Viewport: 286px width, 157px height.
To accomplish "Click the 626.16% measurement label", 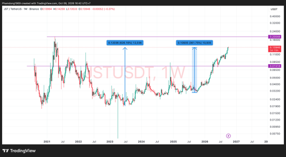I will point(125,43).
